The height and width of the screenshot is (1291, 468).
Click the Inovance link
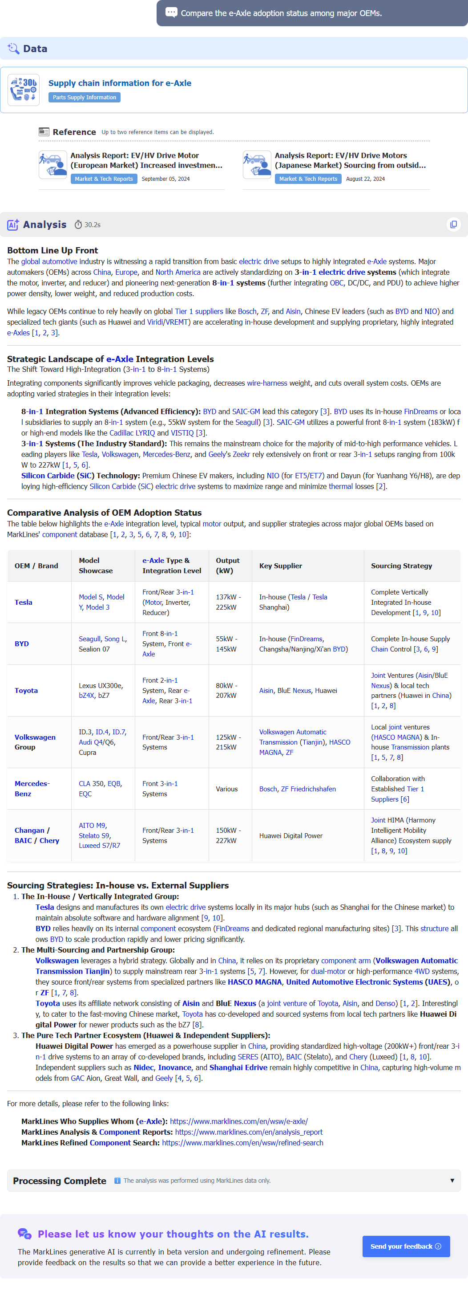[175, 1067]
